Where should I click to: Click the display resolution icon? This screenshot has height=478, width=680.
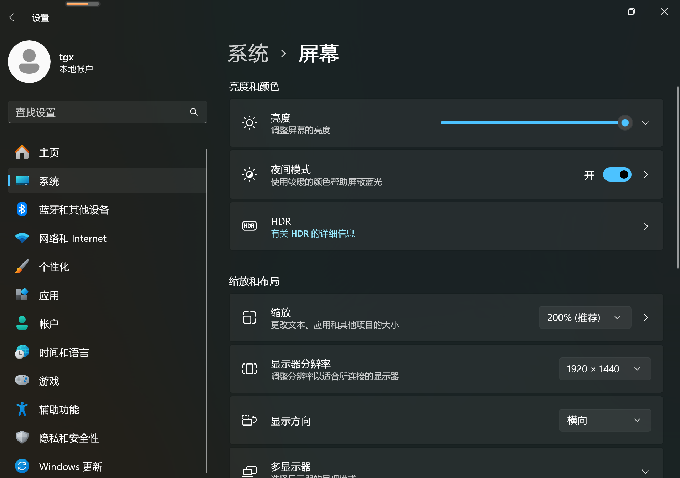249,369
